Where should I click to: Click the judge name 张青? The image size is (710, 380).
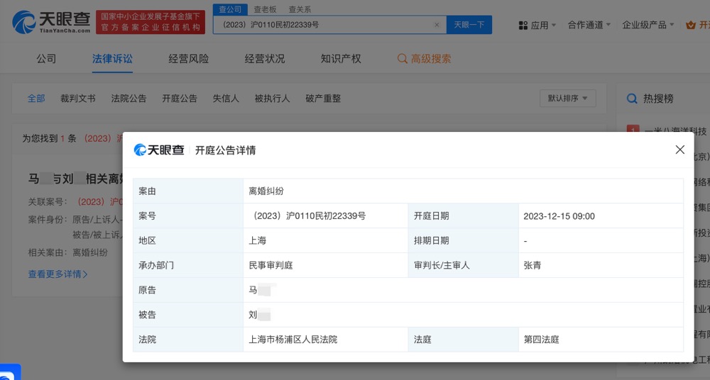(532, 265)
